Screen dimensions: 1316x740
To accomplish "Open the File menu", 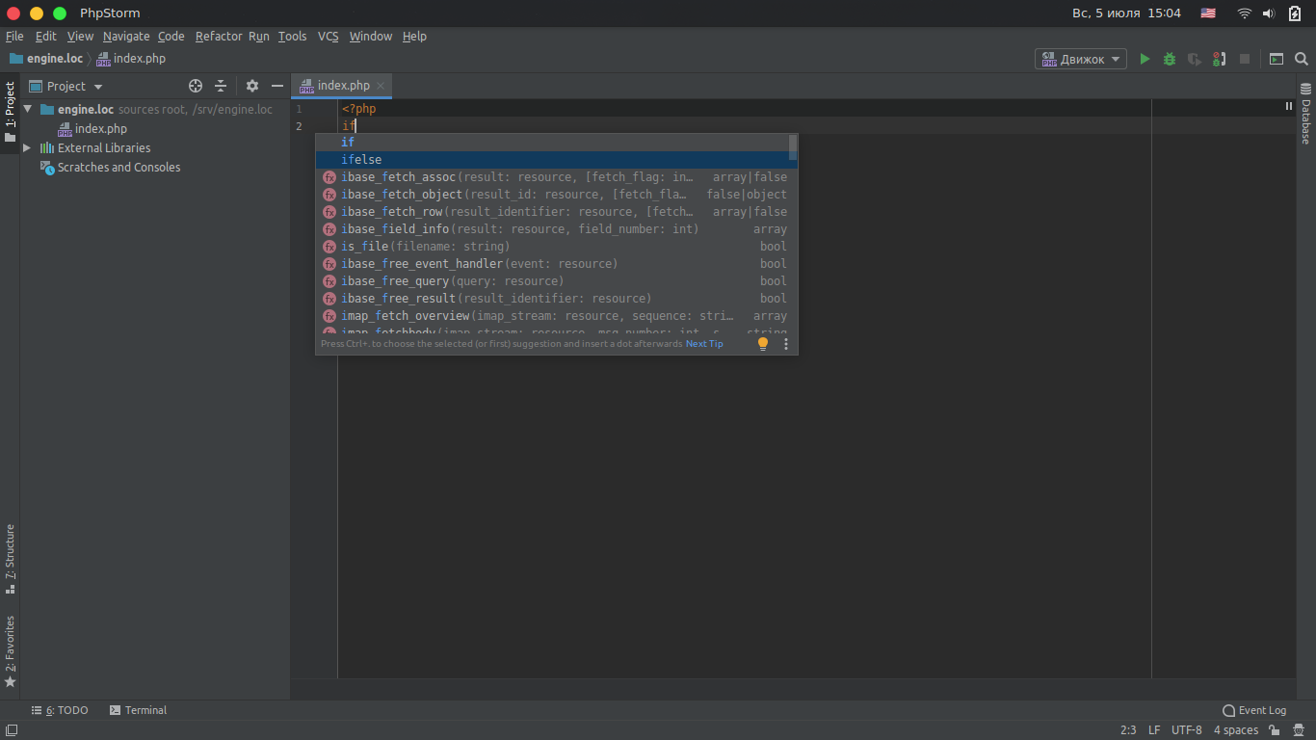I will [14, 37].
